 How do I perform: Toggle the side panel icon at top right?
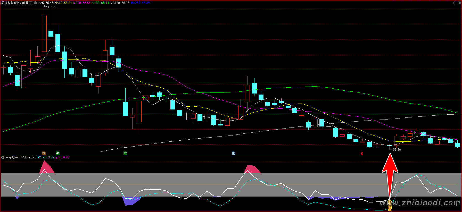[459, 3]
